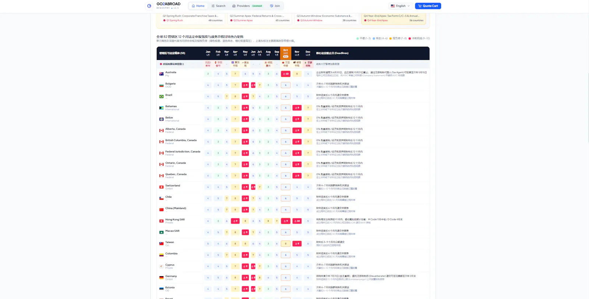Click the China (Mainland) flag icon
Viewport: 589px width, 299px height.
tap(161, 210)
